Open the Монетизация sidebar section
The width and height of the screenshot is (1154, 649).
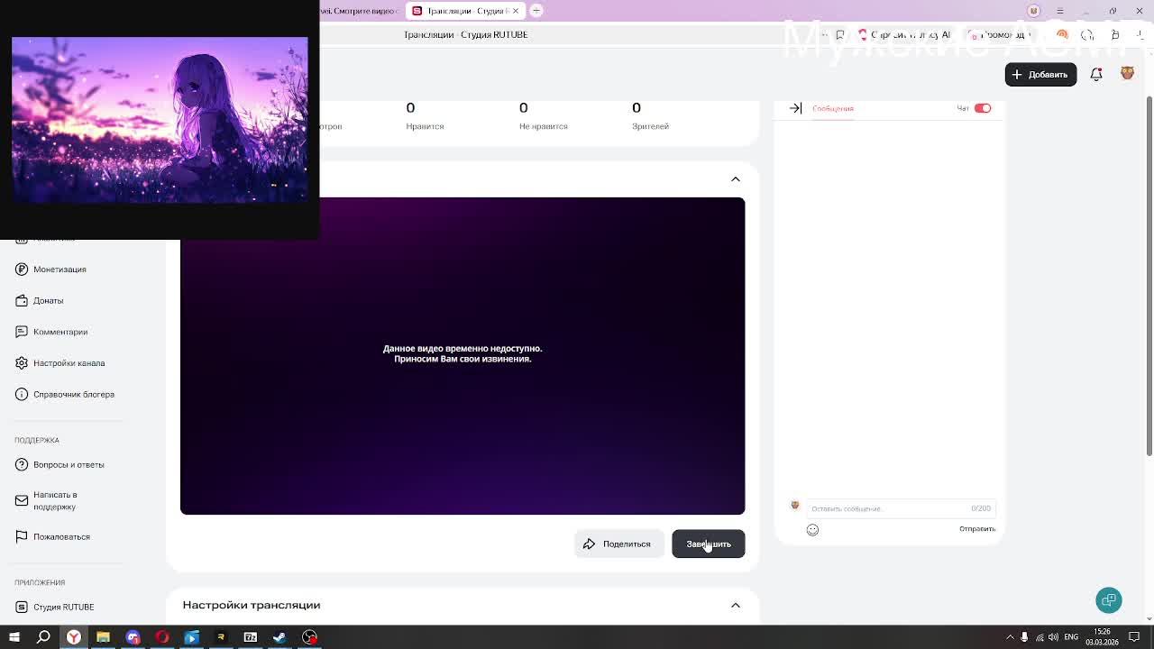pos(50,270)
